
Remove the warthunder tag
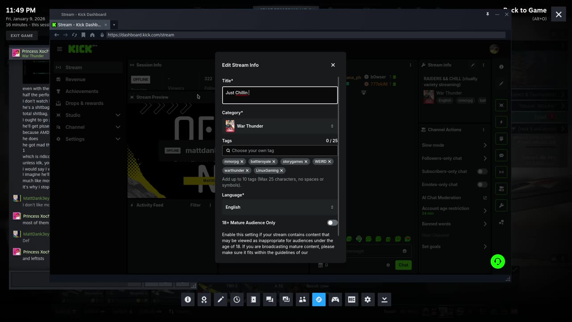pos(247,170)
